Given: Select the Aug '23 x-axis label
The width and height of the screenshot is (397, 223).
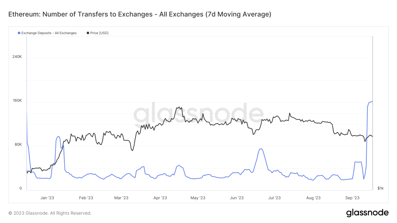Looking at the screenshot, I should pyautogui.click(x=313, y=198).
